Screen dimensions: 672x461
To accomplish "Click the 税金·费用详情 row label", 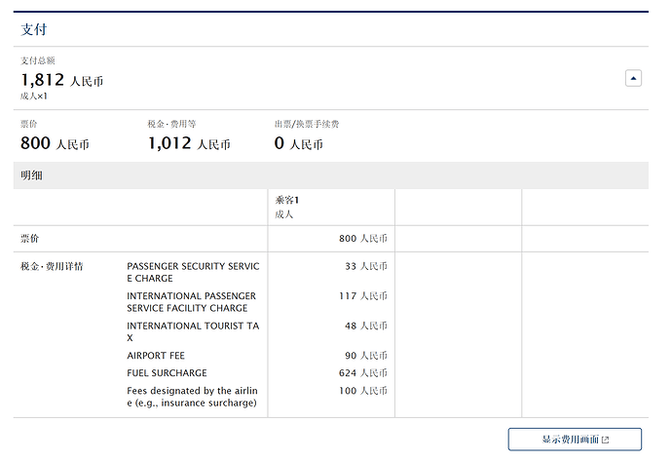I will point(52,266).
